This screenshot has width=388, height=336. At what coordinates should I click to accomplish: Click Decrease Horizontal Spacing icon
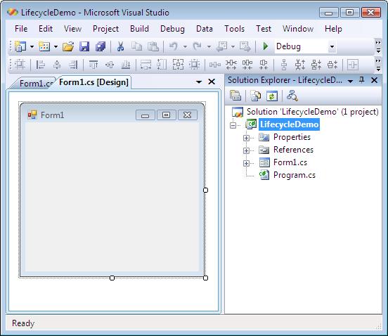(247, 65)
